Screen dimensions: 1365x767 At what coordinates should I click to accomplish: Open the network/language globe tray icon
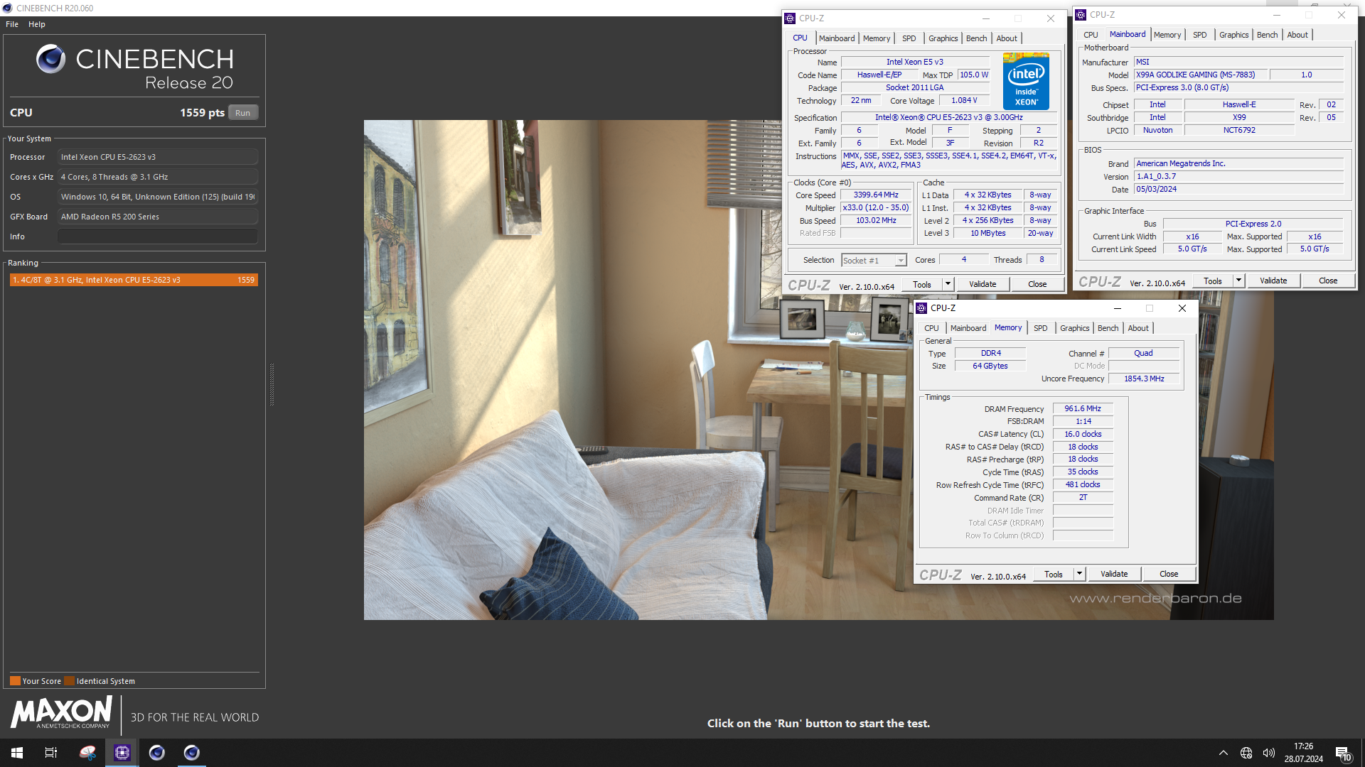[x=1246, y=753]
